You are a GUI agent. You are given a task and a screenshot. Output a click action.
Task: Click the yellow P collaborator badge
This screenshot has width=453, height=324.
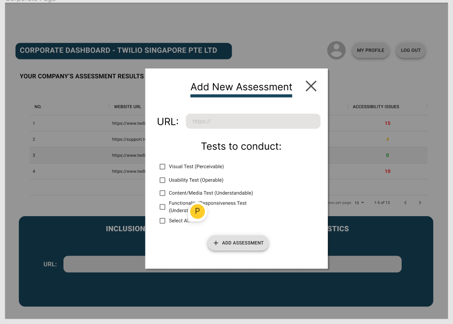click(x=197, y=211)
